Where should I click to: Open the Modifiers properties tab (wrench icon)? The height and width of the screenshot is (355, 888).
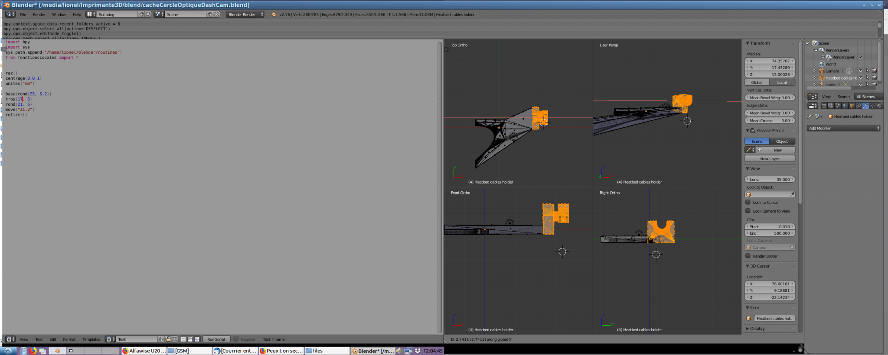click(865, 106)
